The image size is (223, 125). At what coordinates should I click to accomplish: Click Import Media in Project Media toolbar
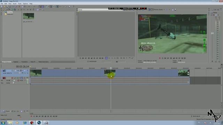(x=4, y=10)
